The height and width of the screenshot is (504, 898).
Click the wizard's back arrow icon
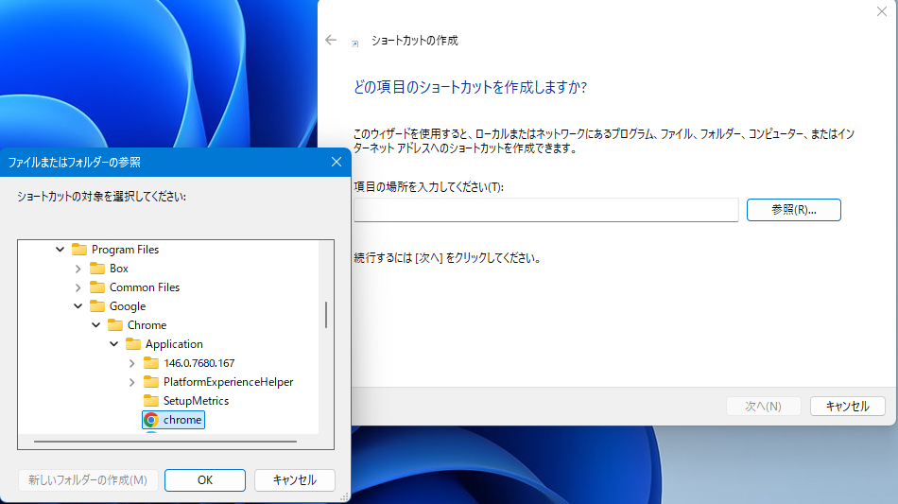tap(331, 41)
